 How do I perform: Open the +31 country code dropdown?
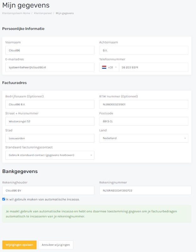click(109, 67)
